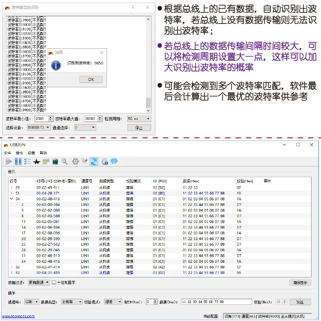321x321 pixels.
Task: Click the 帧ID(Hex) spinner field
Action: click(152, 302)
